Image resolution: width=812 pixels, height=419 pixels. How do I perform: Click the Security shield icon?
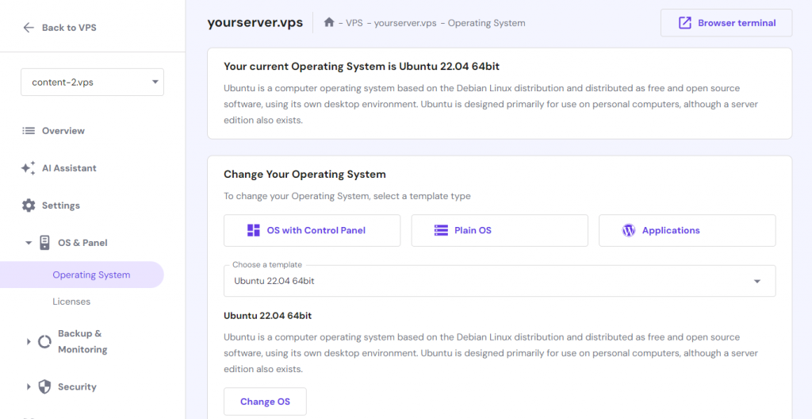click(x=45, y=387)
